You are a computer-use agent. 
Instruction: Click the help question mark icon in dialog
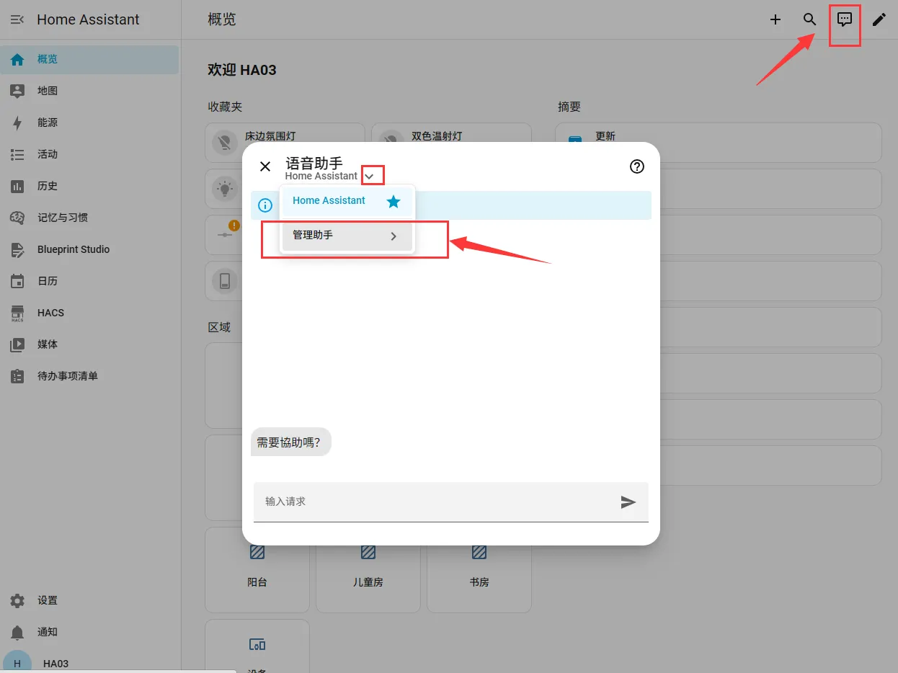[637, 166]
